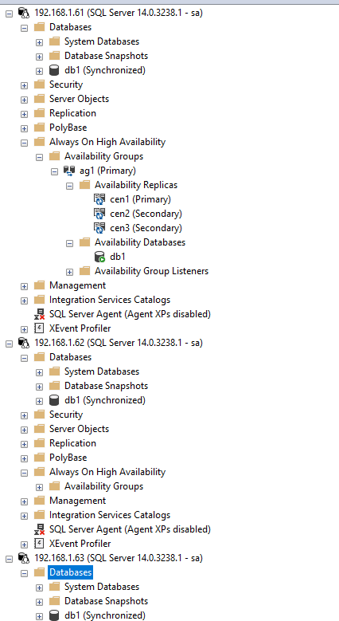Click the 192.168.1.63 server icon
This screenshot has height=621, width=339.
(x=24, y=559)
